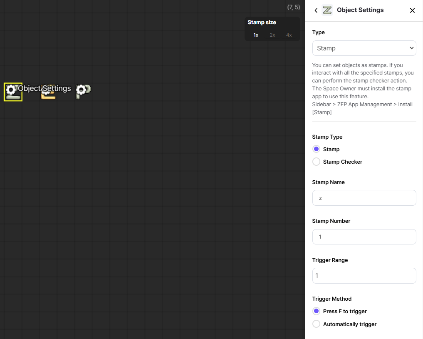Open the Type dropdown showing Stamp
The width and height of the screenshot is (423, 339).
tap(364, 48)
